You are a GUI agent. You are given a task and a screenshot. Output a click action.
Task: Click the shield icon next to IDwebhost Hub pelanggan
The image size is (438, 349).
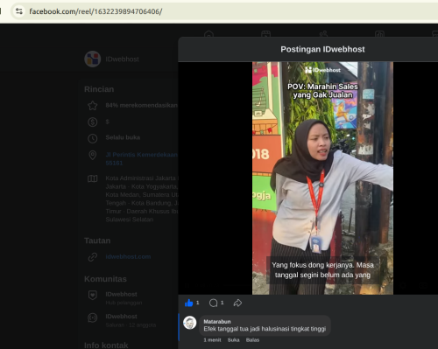93,295
